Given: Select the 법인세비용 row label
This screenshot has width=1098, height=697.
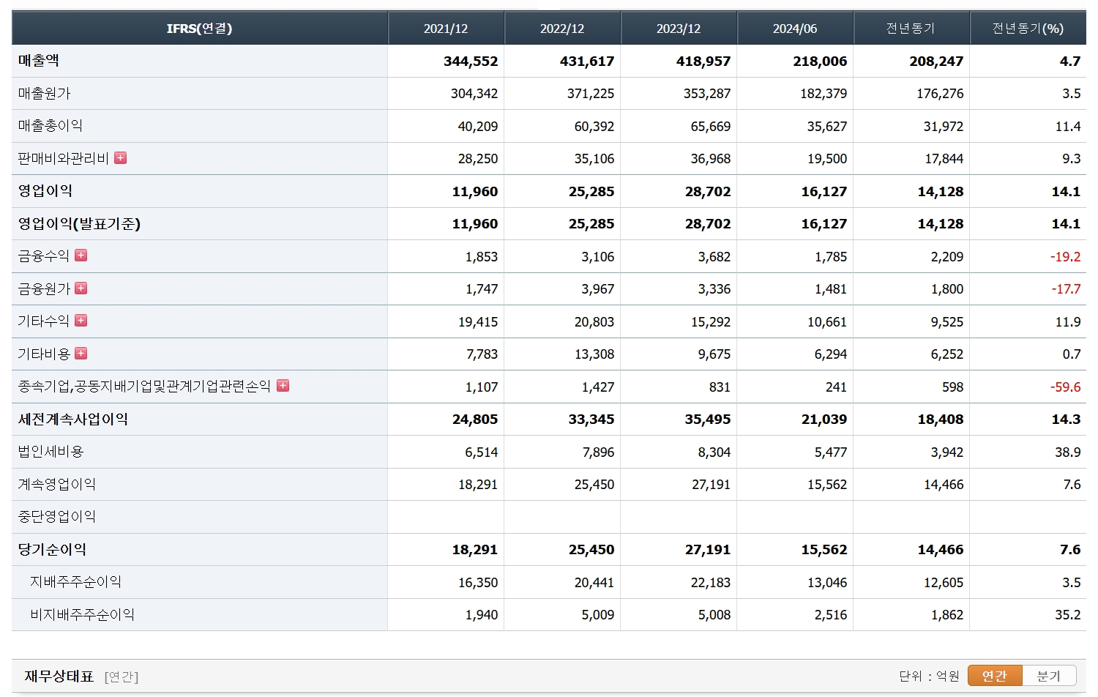Looking at the screenshot, I should (51, 452).
